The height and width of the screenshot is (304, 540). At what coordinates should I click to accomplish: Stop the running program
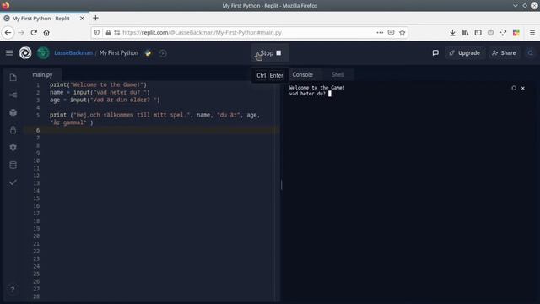tap(270, 53)
